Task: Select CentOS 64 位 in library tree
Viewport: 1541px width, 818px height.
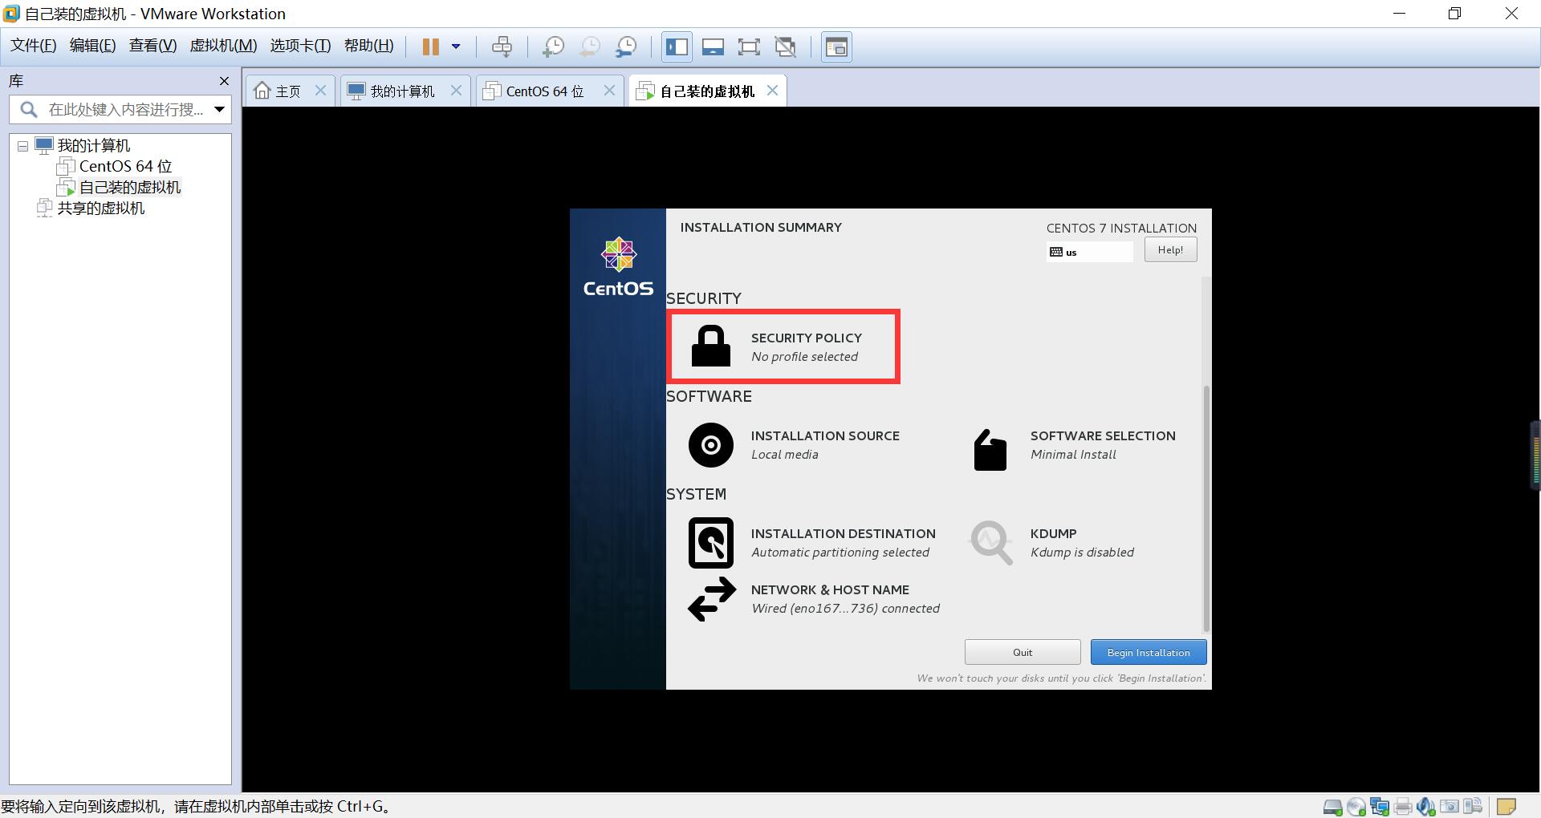Action: coord(125,166)
